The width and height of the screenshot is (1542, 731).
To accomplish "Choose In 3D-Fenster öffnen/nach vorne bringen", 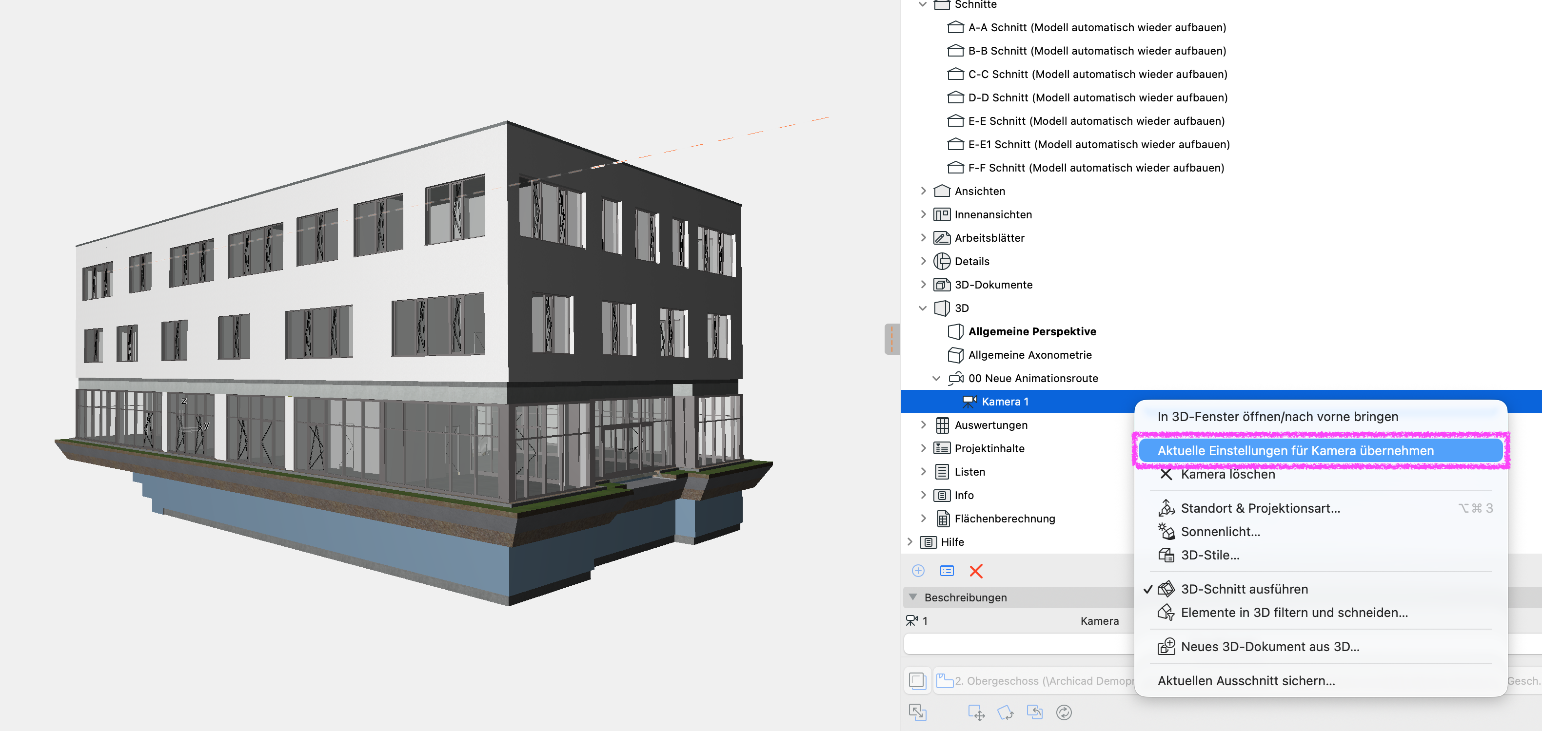I will [x=1277, y=416].
